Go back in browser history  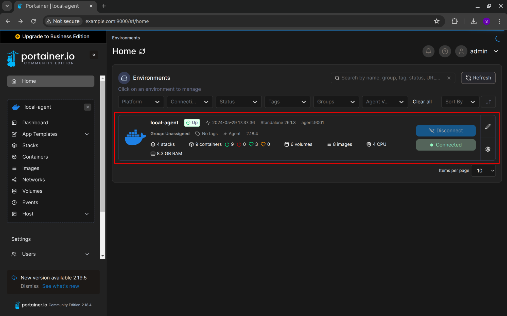(8, 21)
